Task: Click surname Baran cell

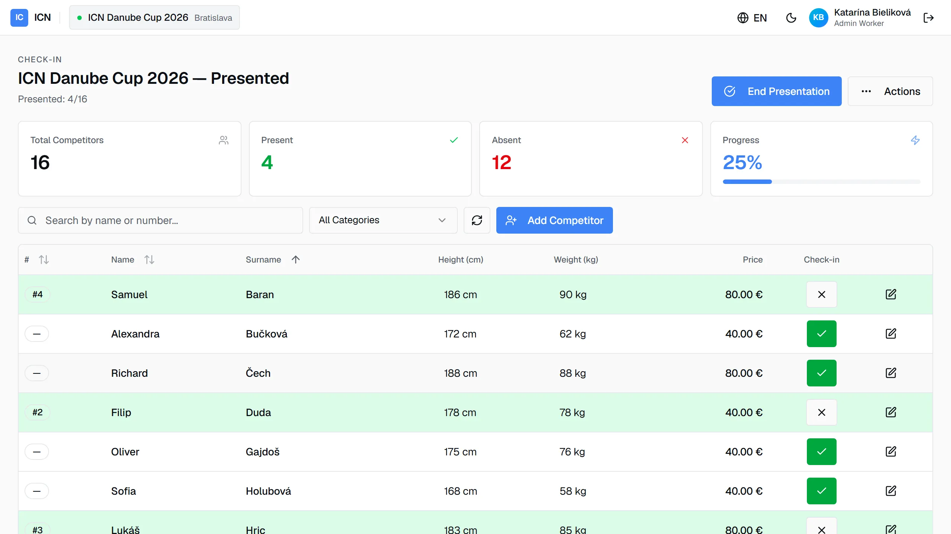Action: coord(260,294)
